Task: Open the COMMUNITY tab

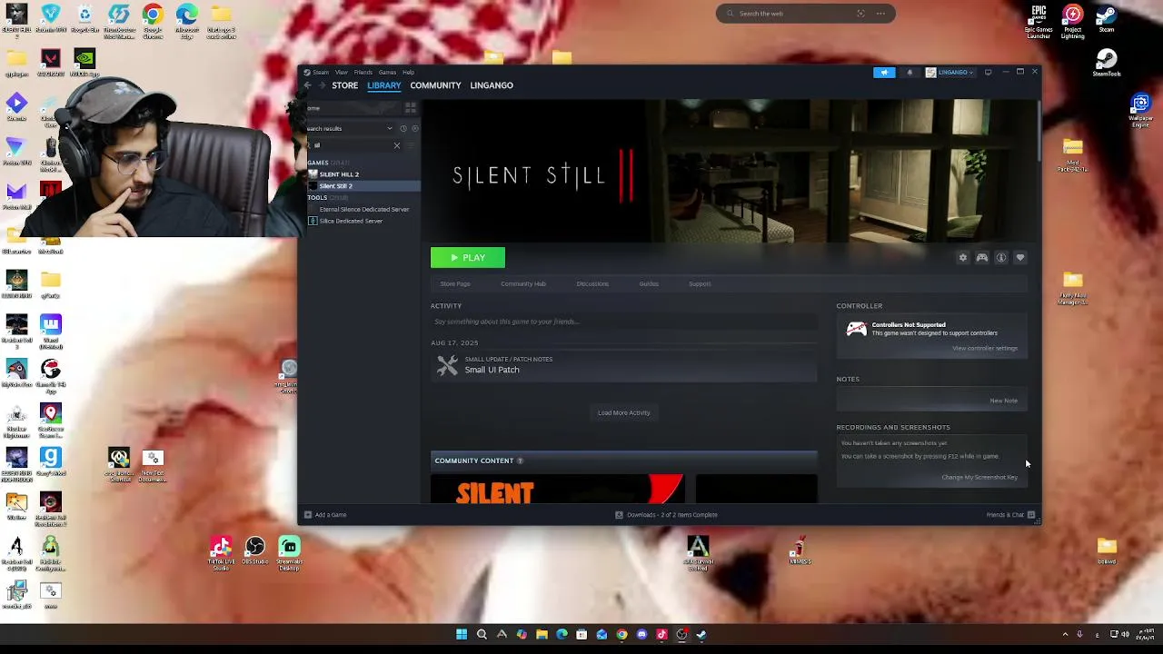Action: 435,85
